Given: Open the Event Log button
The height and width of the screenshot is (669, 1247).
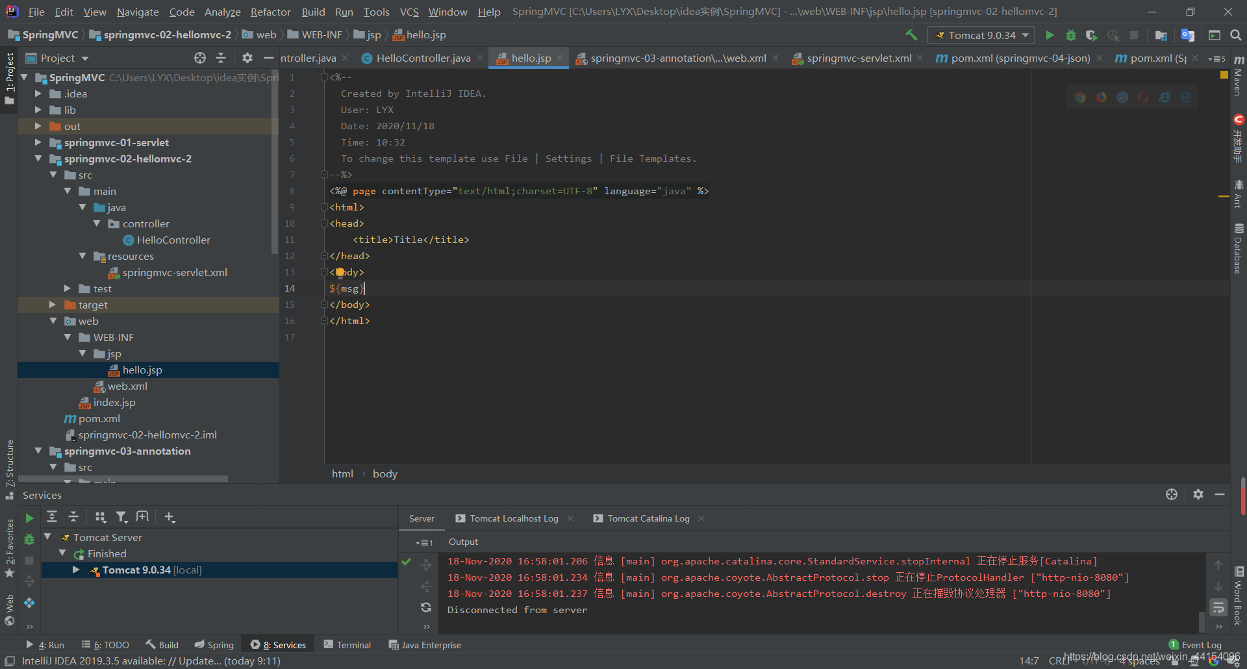Looking at the screenshot, I should tap(1195, 645).
